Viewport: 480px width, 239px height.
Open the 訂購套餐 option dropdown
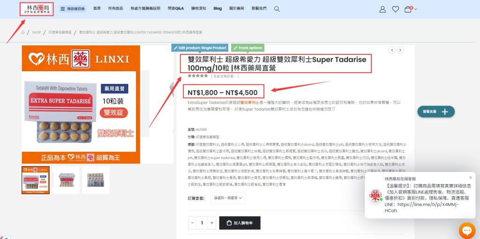[228, 198]
